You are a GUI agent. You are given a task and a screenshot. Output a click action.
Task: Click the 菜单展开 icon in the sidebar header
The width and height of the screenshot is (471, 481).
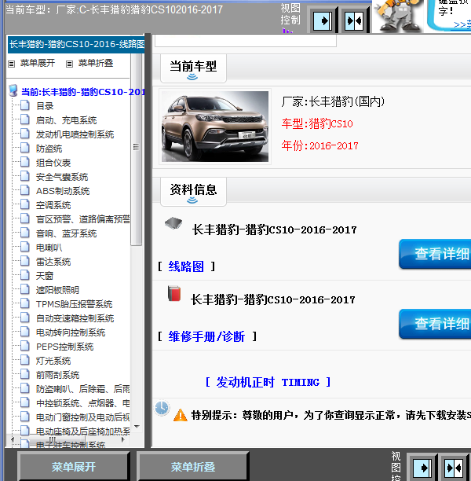11,64
